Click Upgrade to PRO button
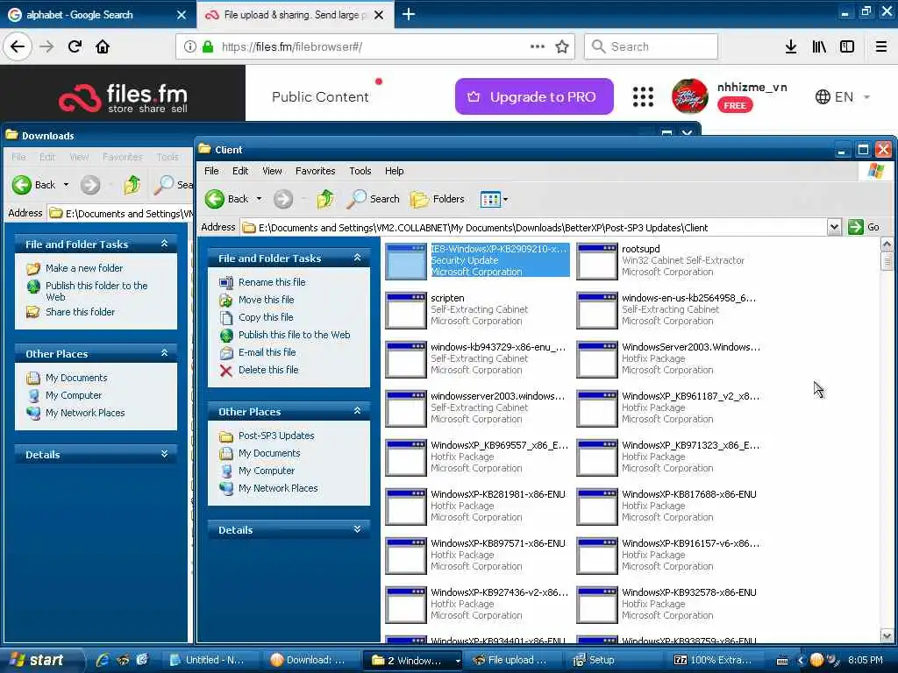 point(534,96)
